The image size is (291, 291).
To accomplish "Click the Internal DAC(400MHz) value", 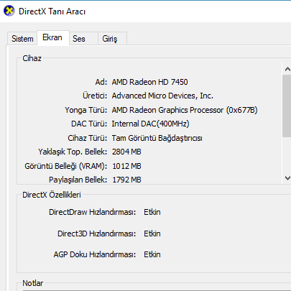I will pos(150,124).
